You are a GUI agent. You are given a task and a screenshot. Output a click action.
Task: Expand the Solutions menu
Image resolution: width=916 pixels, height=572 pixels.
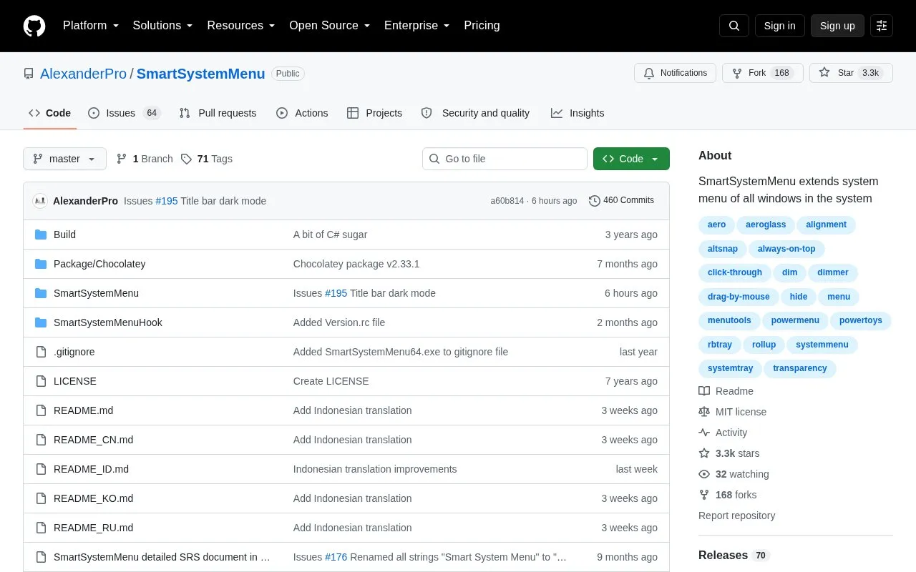point(162,26)
